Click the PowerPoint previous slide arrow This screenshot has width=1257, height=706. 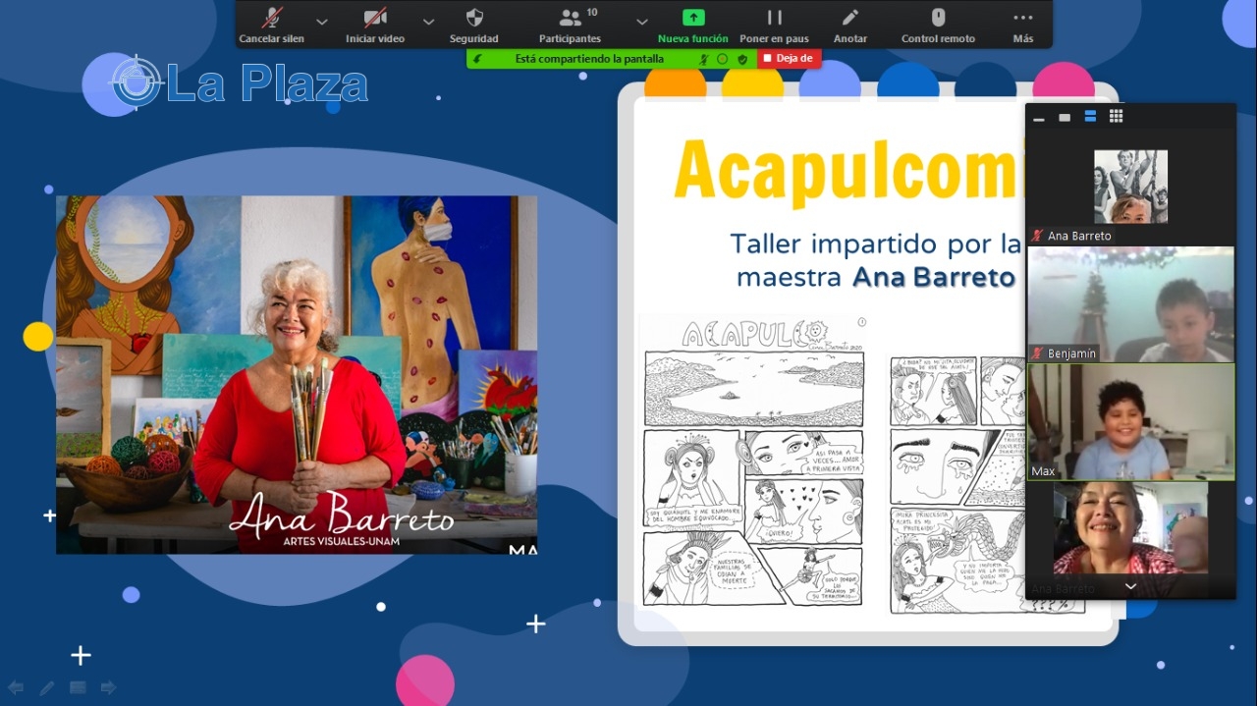point(16,687)
